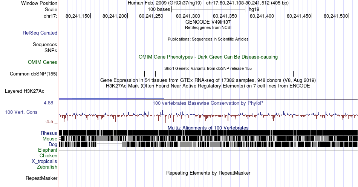Click the Zebrafish species label

click(x=47, y=167)
